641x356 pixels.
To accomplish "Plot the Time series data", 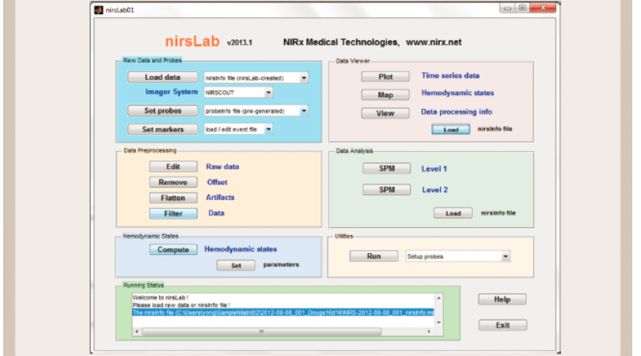I will pyautogui.click(x=385, y=77).
